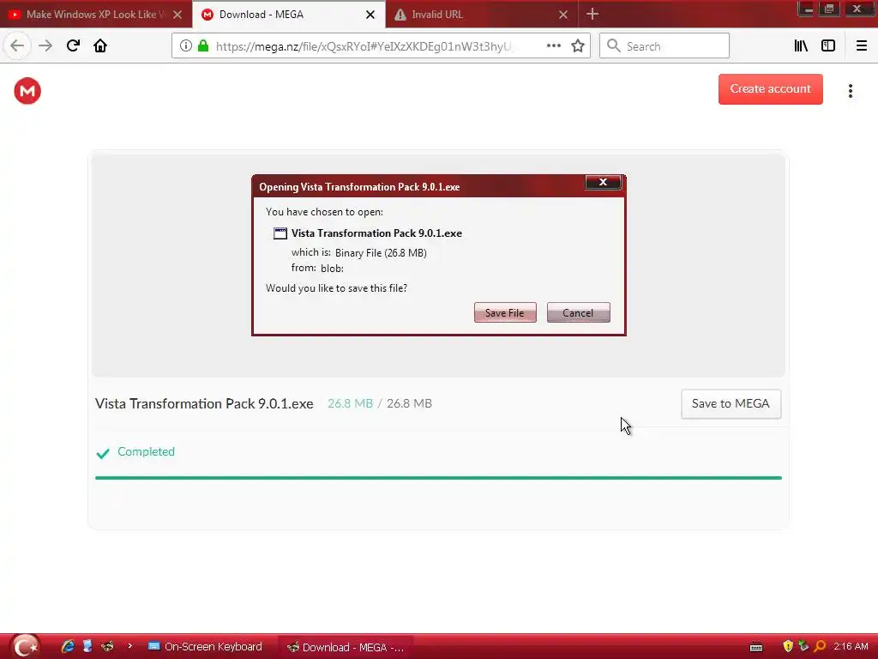Bookmark this page with the star icon
This screenshot has width=878, height=659.
tap(578, 46)
